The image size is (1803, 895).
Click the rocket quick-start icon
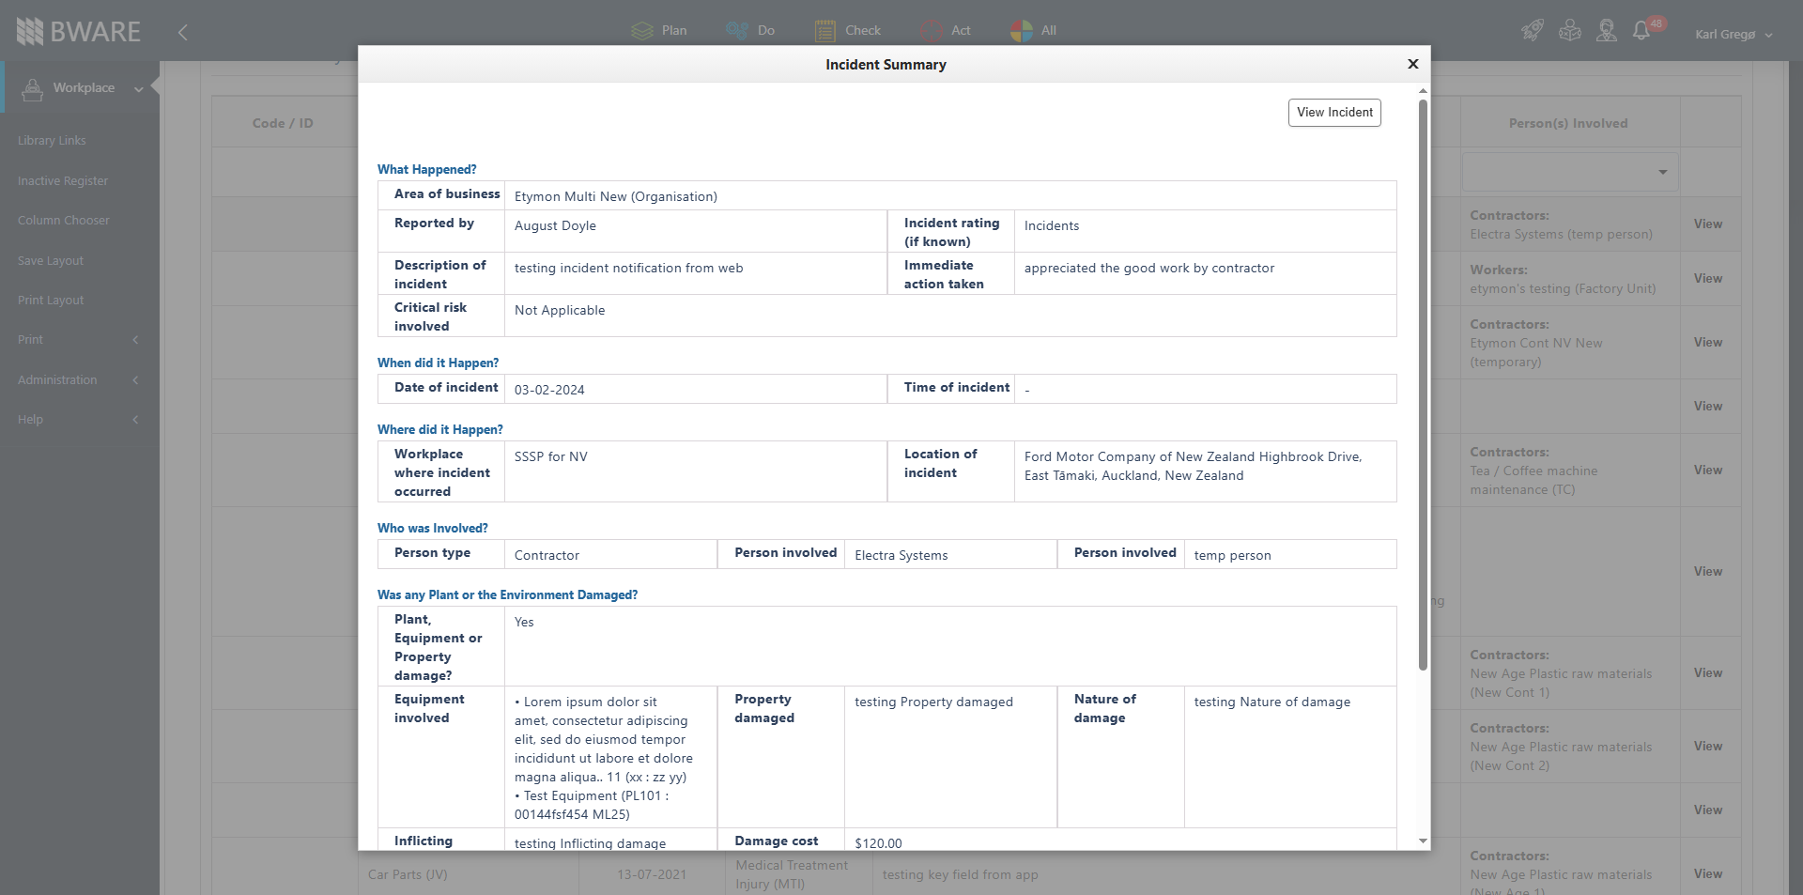[x=1532, y=31]
